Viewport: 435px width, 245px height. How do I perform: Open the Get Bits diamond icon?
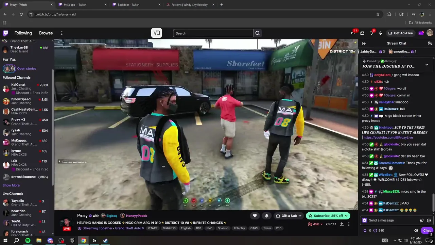pyautogui.click(x=380, y=33)
